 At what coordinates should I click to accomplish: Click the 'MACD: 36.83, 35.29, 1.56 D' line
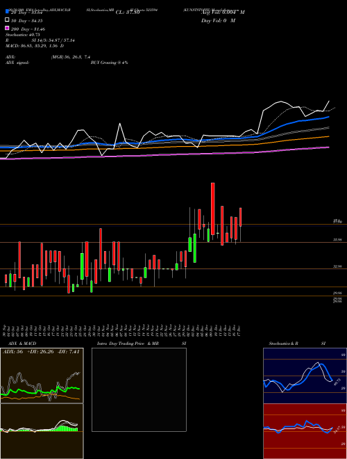35,46
